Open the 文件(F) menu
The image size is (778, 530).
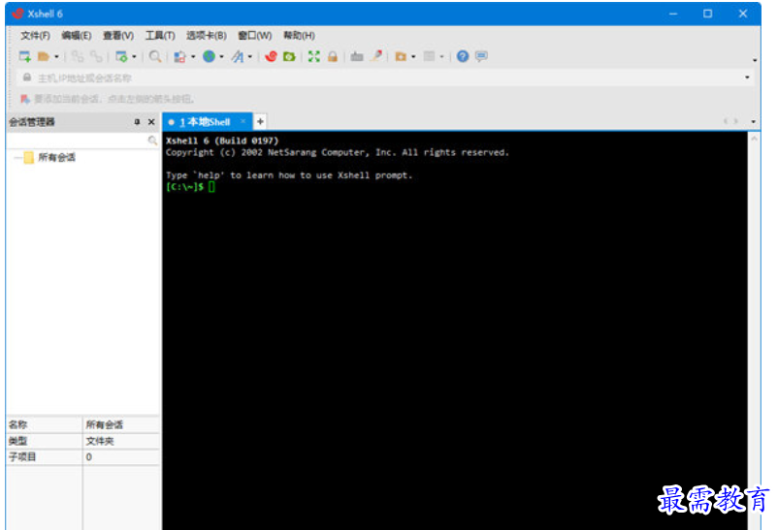pos(35,36)
